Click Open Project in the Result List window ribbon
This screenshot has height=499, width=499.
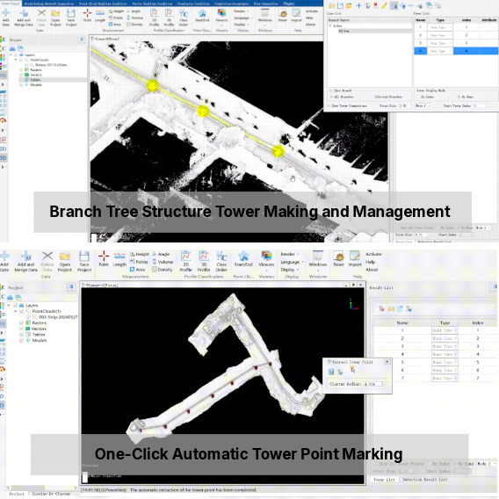click(x=65, y=261)
